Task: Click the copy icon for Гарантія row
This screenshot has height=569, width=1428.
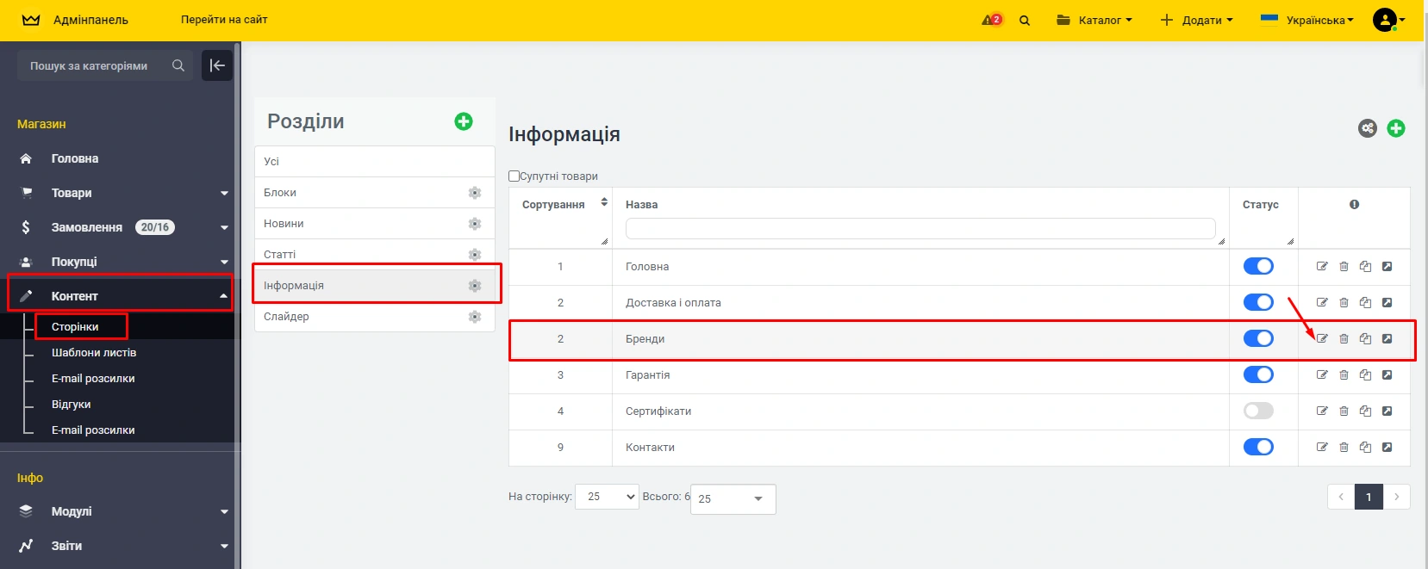Action: (1365, 375)
